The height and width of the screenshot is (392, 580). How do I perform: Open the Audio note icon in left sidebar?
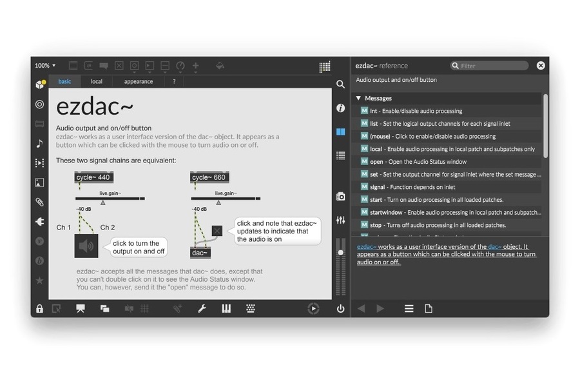39,143
